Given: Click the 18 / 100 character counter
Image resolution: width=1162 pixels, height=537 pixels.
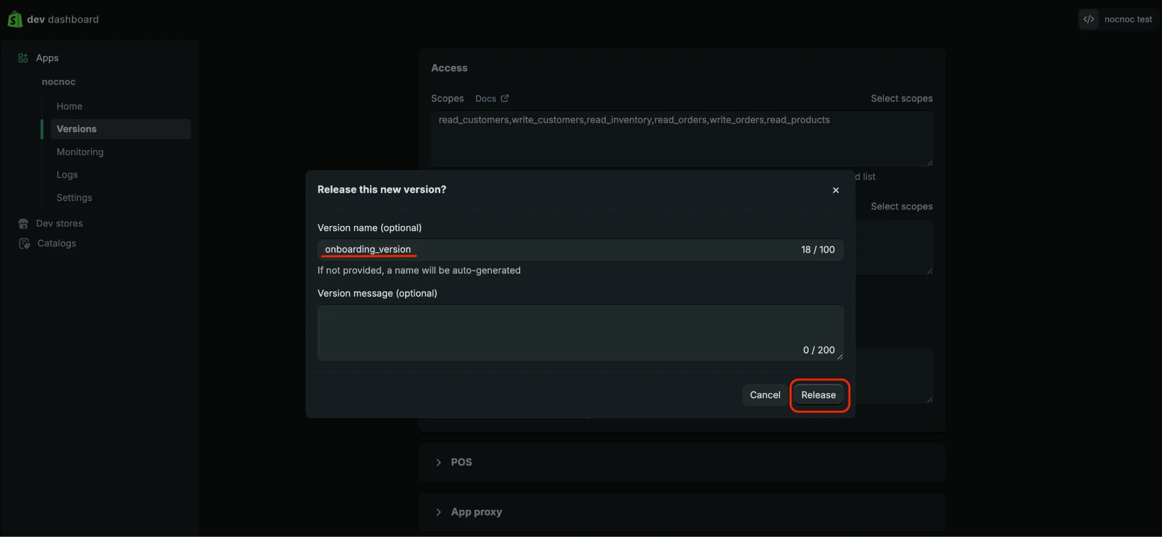Looking at the screenshot, I should pos(818,250).
